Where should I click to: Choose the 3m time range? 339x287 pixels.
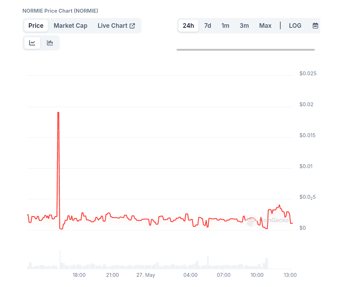(x=244, y=26)
